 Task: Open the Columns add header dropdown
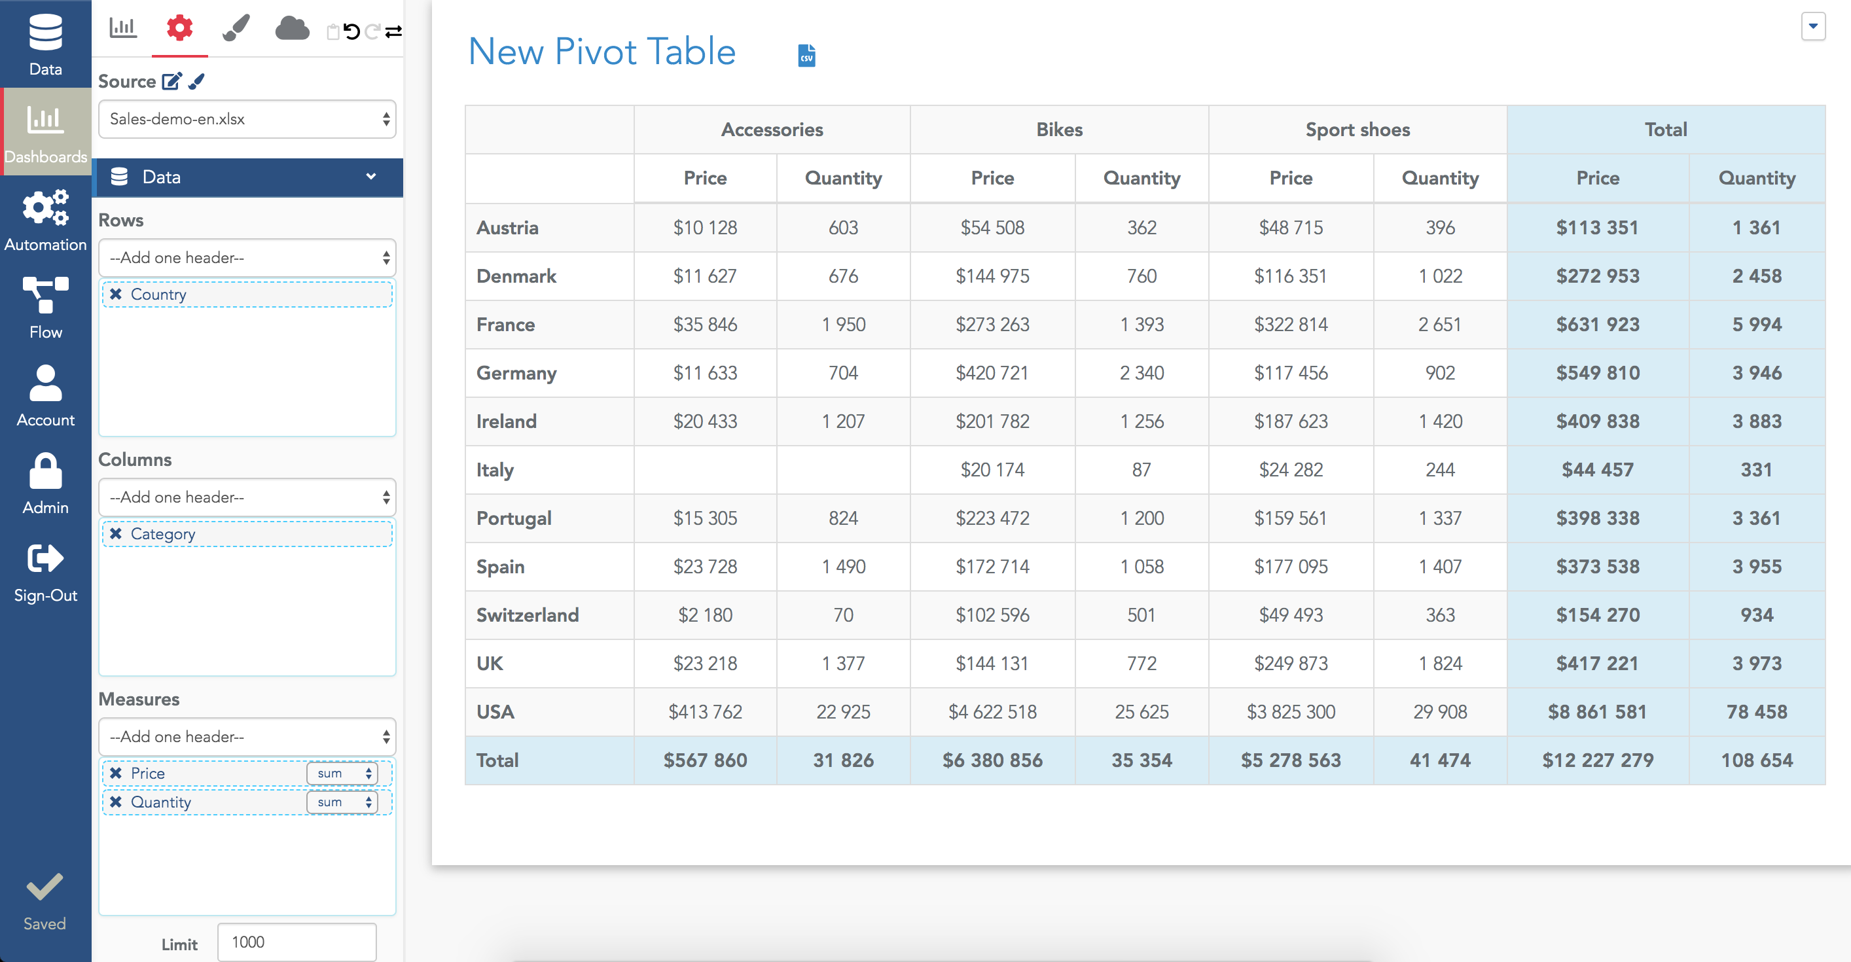pos(247,497)
